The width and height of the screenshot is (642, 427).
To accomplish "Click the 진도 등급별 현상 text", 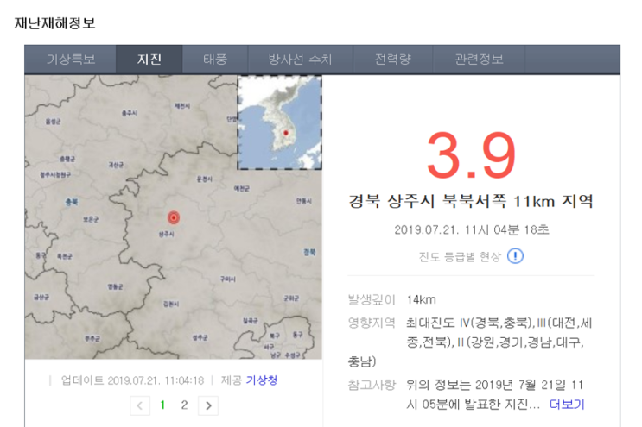I will pyautogui.click(x=460, y=256).
